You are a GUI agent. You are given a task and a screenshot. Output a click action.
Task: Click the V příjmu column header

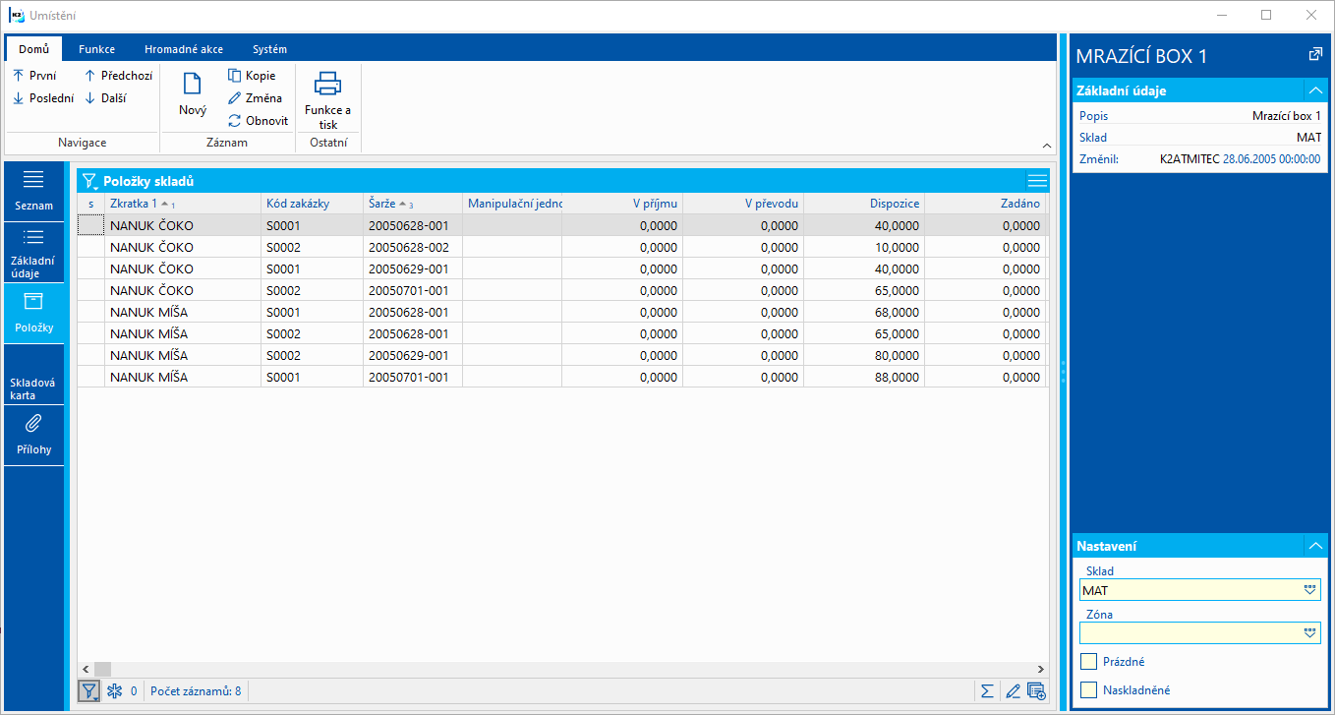coord(622,204)
